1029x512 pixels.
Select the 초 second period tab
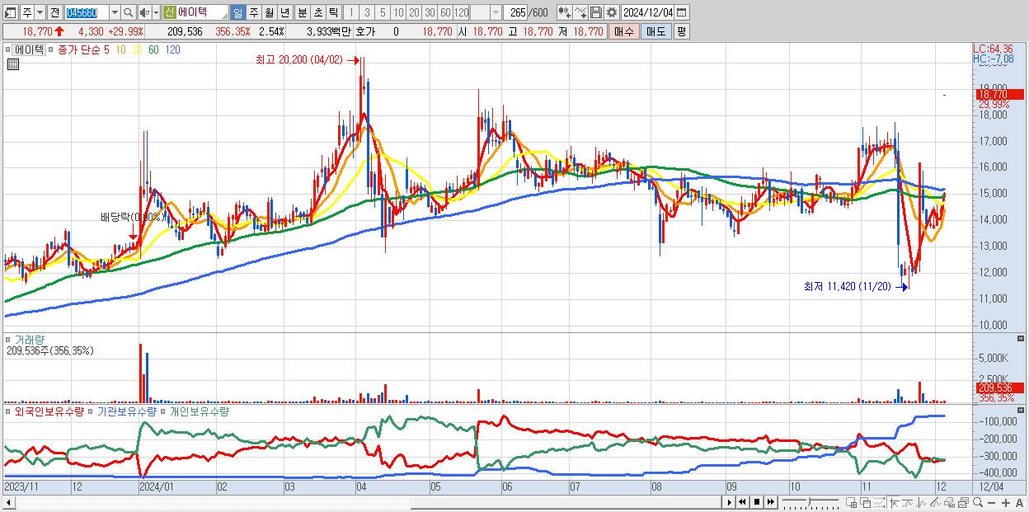[x=318, y=12]
